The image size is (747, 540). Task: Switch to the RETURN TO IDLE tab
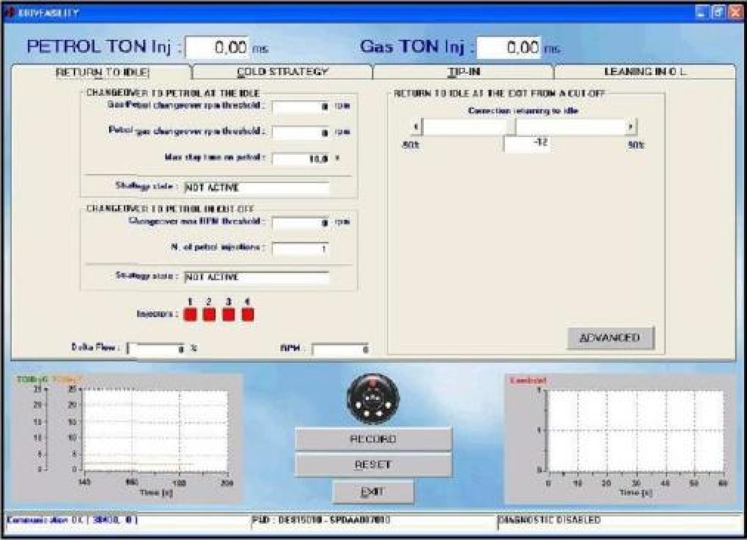pos(102,72)
